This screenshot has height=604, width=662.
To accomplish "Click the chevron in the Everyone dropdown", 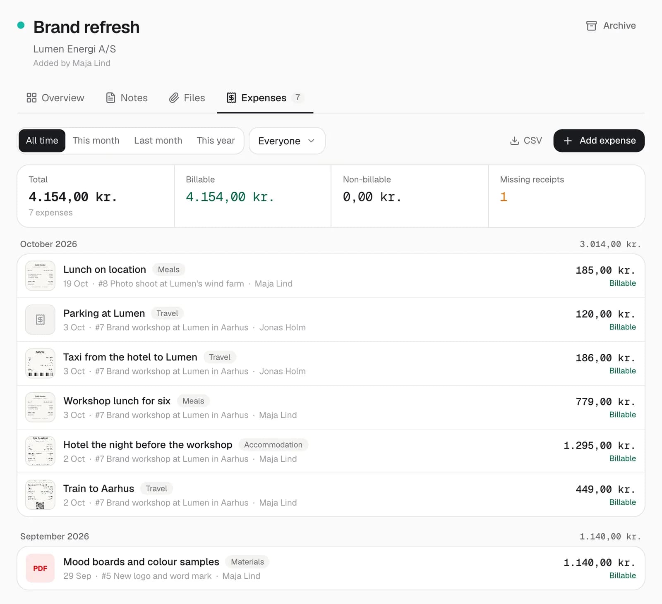I will click(312, 141).
